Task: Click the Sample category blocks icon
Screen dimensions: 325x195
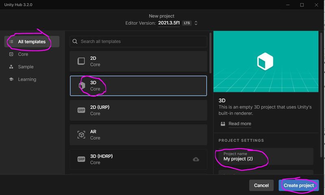Action: (x=11, y=67)
